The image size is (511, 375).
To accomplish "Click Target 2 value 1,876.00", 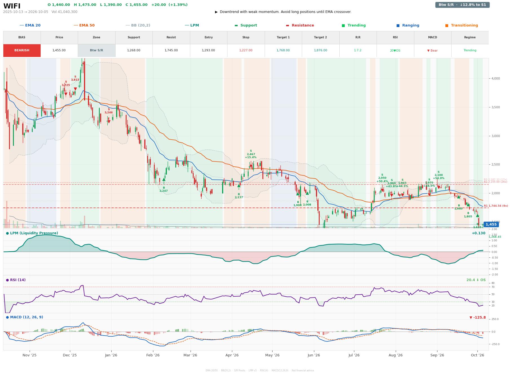I will tap(320, 50).
